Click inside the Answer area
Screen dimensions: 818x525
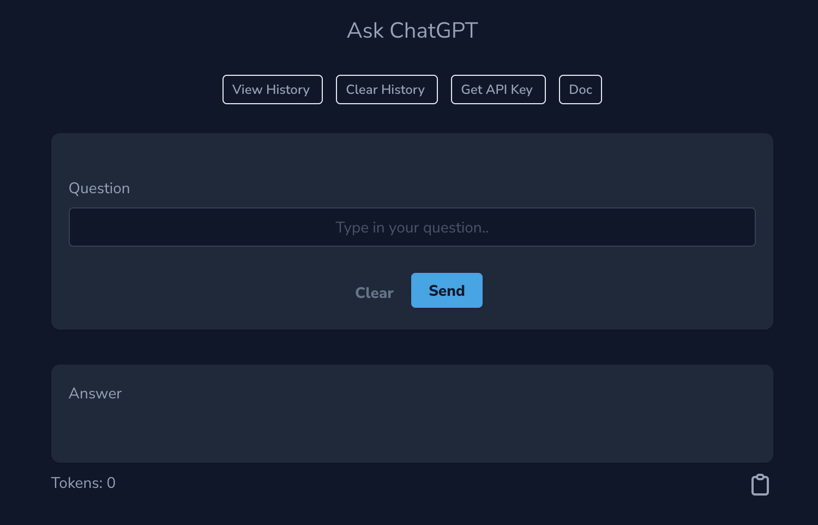coord(412,426)
